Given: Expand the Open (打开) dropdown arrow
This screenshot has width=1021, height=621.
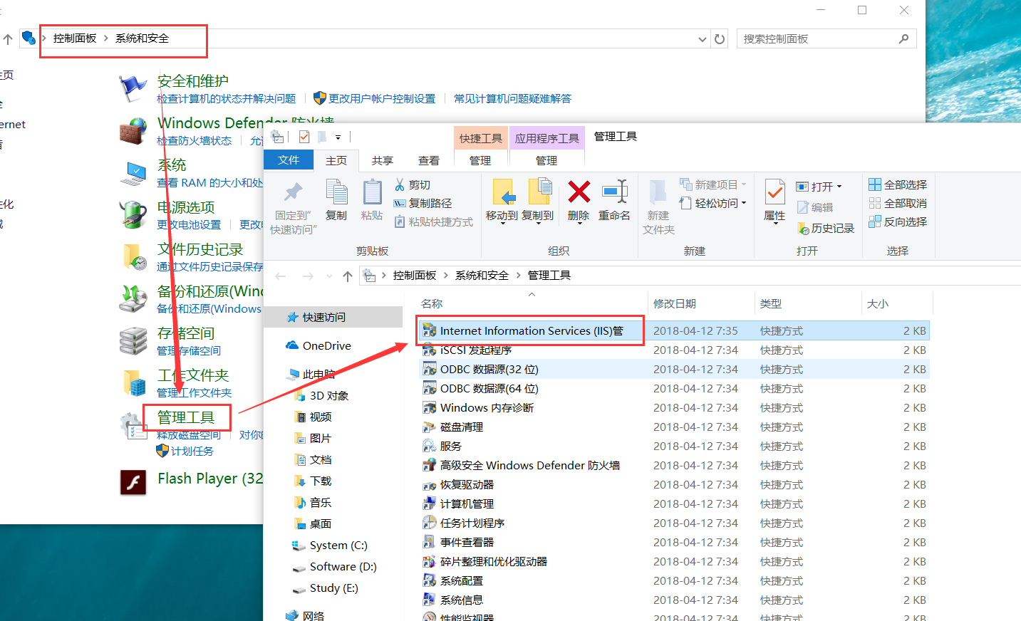Looking at the screenshot, I should pos(839,187).
